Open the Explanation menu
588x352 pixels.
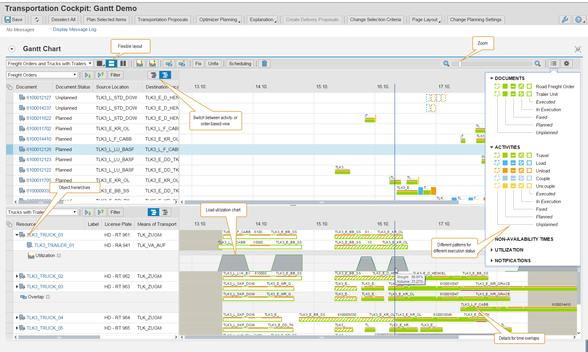click(262, 19)
